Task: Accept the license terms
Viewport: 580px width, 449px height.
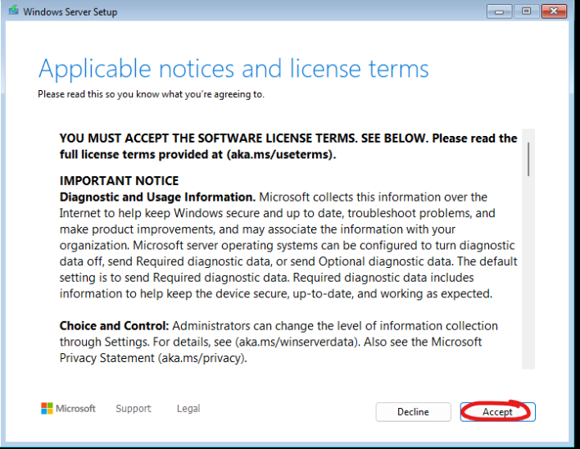Action: tap(497, 412)
